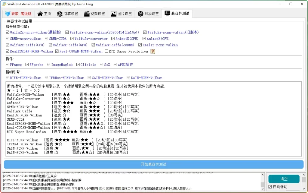Click the compatibility test tab icon
The height and width of the screenshot is (193, 308).
(167, 13)
